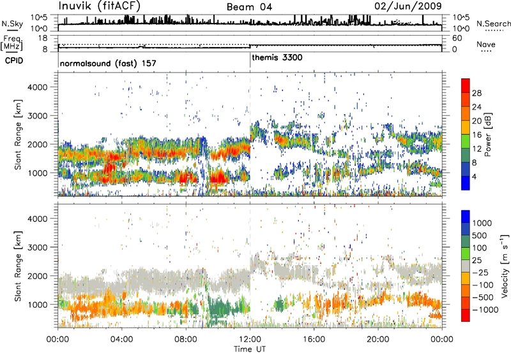Click the '12:00' time axis label

tap(250, 340)
